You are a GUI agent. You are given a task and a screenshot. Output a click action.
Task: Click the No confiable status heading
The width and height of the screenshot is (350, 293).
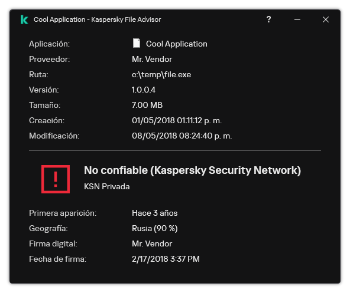point(192,170)
